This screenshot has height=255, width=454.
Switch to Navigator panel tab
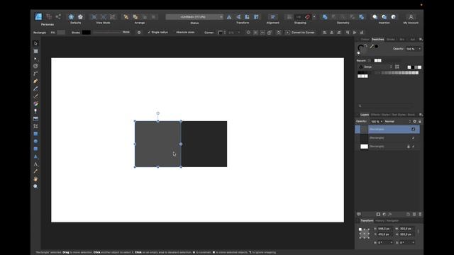tap(392, 221)
